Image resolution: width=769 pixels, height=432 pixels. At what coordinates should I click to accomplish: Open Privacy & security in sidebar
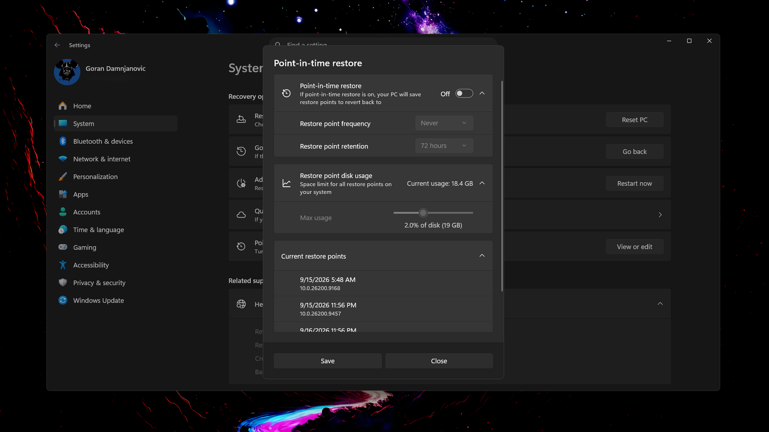115,283
